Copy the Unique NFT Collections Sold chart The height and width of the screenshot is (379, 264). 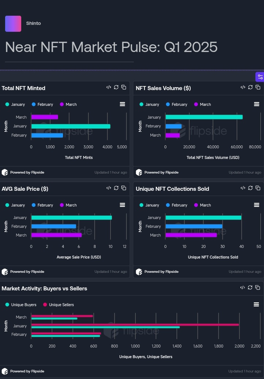coord(258,188)
